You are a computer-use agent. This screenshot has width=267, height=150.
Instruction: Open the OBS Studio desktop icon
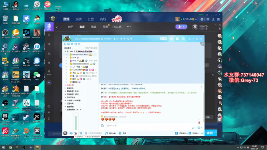coord(5,34)
